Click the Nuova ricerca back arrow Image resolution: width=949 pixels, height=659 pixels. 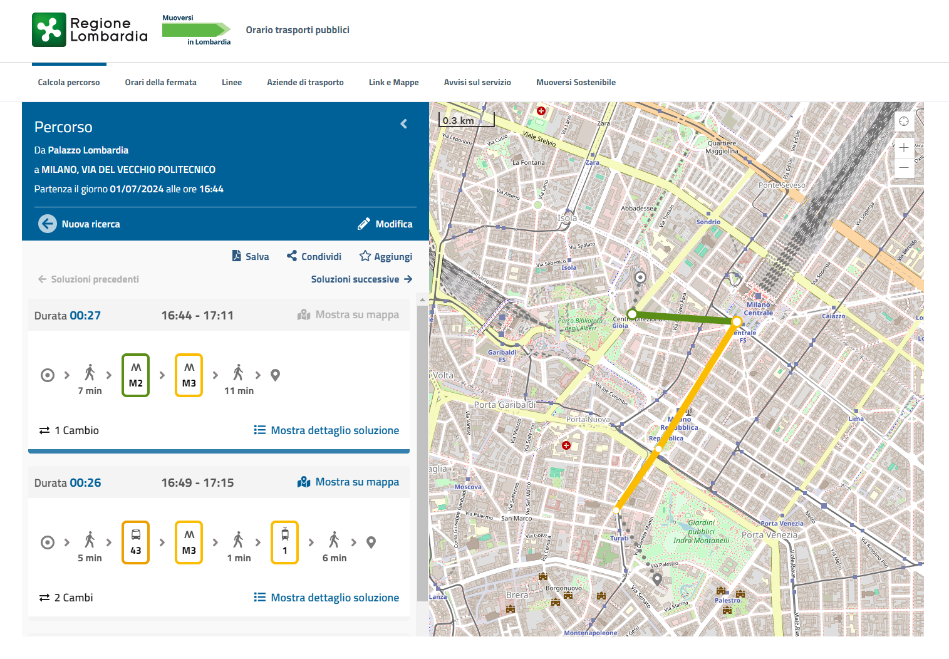click(48, 224)
